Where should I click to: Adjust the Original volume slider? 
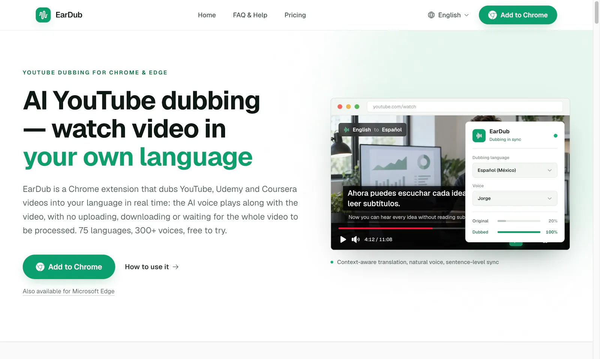(x=519, y=221)
